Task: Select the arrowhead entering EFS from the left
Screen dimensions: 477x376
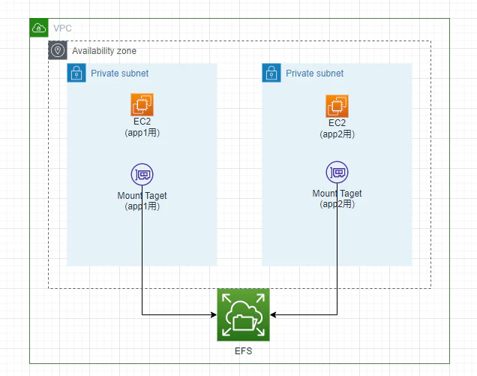Action: tap(214, 314)
